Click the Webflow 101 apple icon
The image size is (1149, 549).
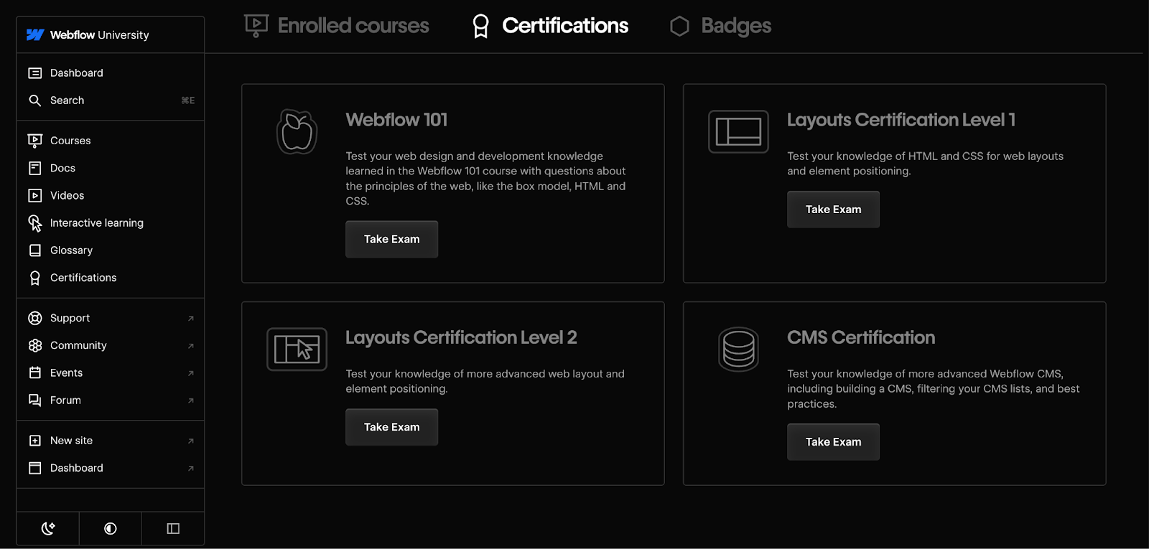[297, 132]
